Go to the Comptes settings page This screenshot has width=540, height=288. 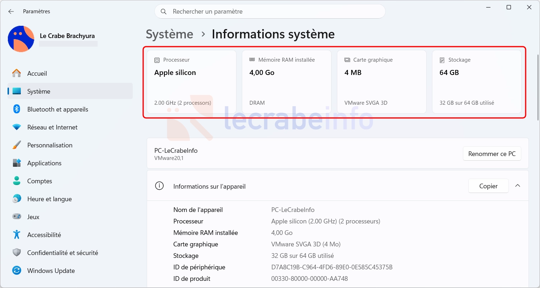point(39,181)
